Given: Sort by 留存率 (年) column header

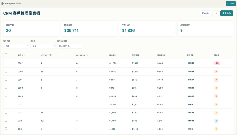Looking at the screenshot, I should point(162,55).
